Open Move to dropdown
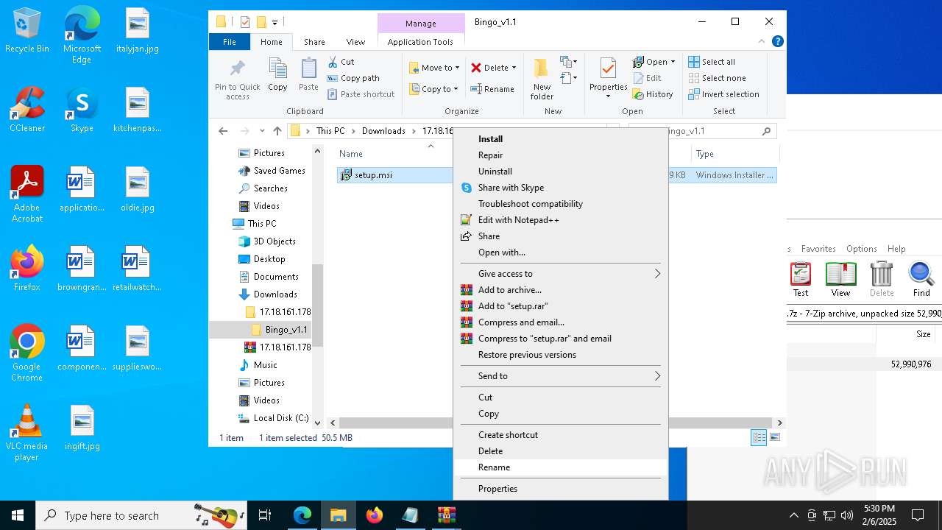The height and width of the screenshot is (530, 942). tap(434, 68)
